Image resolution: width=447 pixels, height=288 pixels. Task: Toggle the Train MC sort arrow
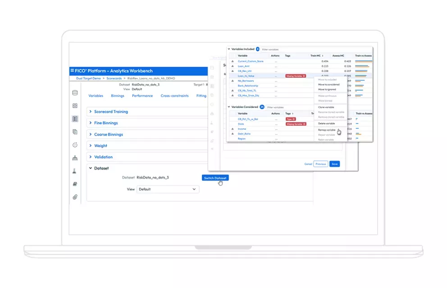pos(323,56)
